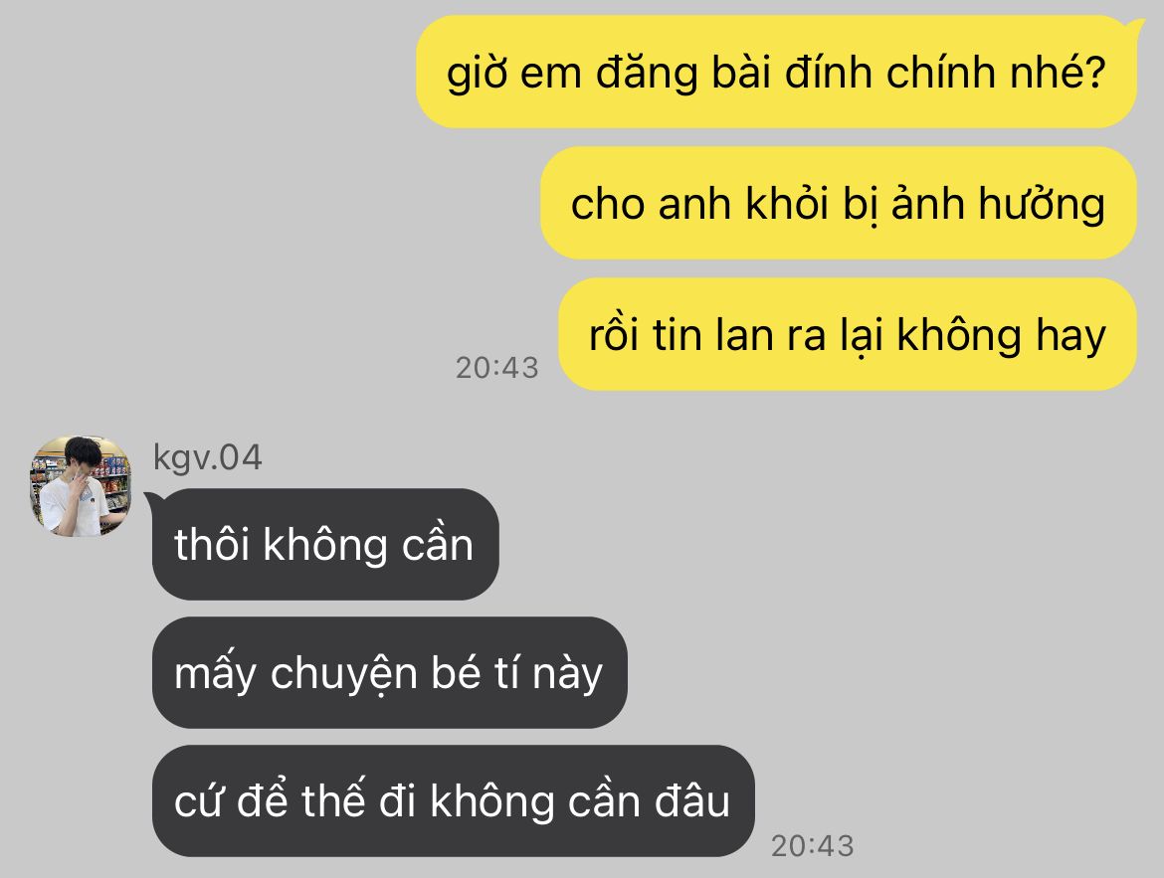
Task: Open the kgv.04 profile picture avatar
Action: (81, 486)
